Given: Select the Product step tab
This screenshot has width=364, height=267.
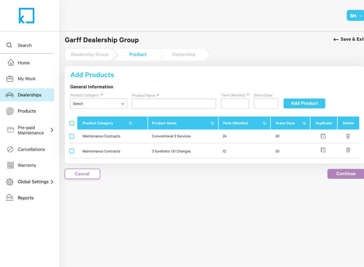Looking at the screenshot, I should coord(138,54).
